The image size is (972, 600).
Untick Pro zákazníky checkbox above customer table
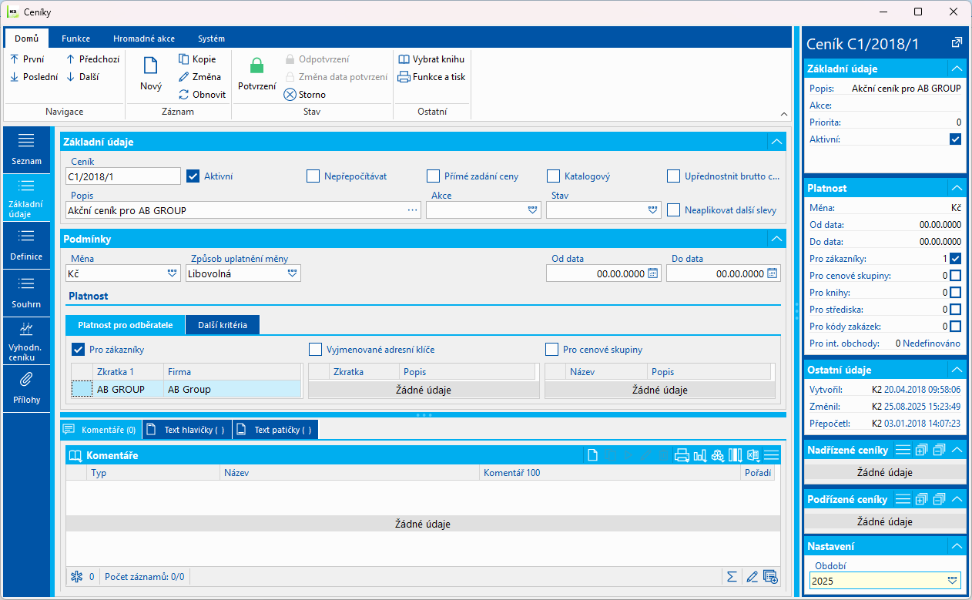click(78, 350)
